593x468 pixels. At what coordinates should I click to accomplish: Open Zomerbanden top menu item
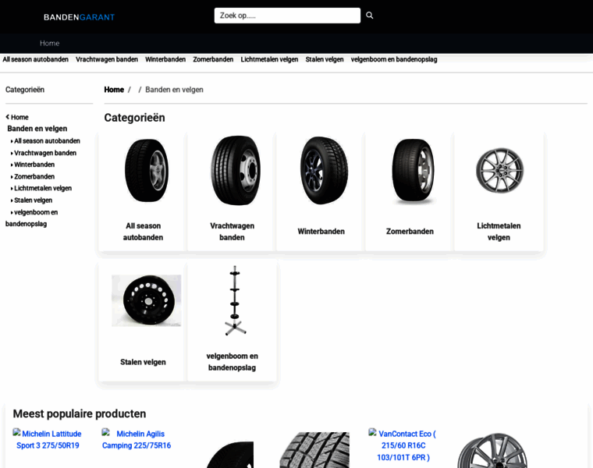click(213, 59)
